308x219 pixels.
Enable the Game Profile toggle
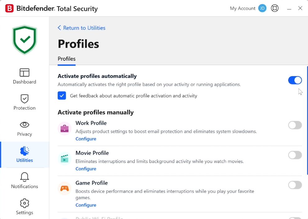click(295, 185)
